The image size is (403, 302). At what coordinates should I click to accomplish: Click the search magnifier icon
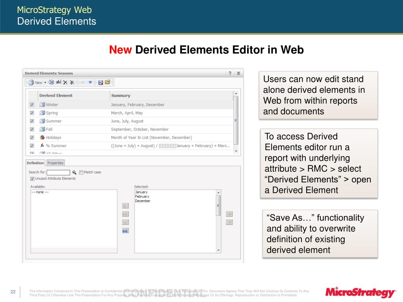tap(74, 172)
